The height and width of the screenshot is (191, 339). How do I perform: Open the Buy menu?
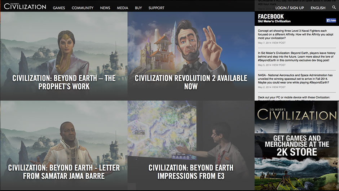click(x=138, y=8)
